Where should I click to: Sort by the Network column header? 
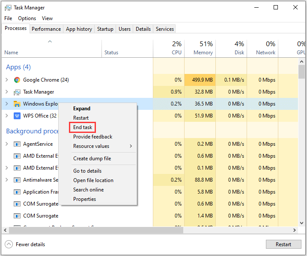262,48
